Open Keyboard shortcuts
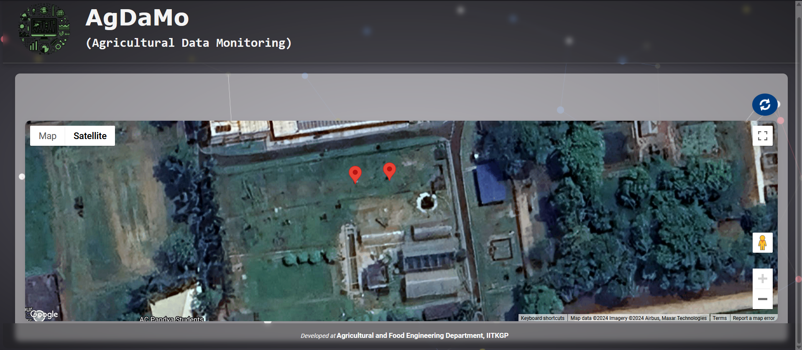802x350 pixels. [x=542, y=318]
